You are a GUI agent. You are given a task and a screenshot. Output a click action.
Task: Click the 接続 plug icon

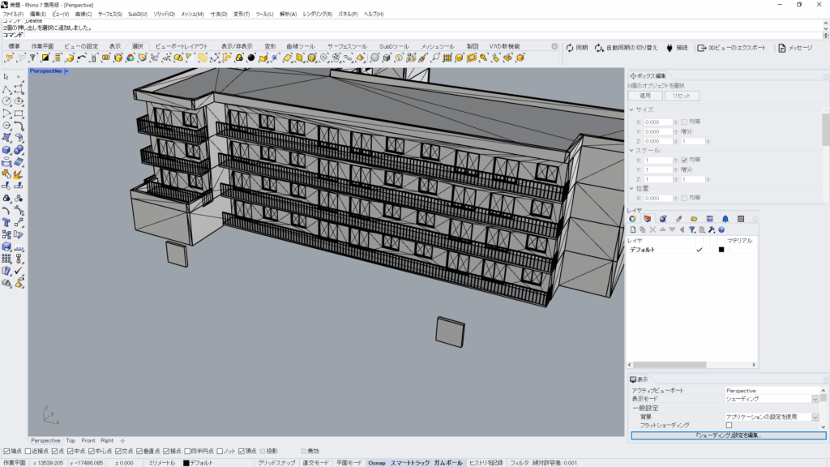[670, 48]
